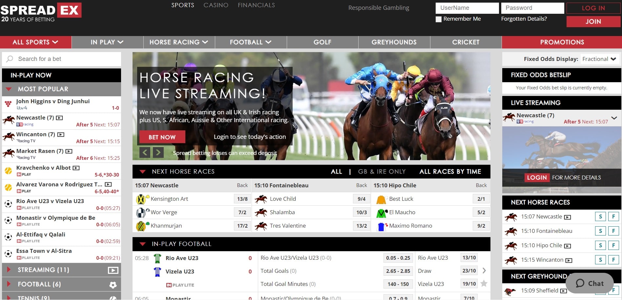Select fixed odds F for 15:10 Hipo Chile
The width and height of the screenshot is (622, 300).
[x=613, y=245]
